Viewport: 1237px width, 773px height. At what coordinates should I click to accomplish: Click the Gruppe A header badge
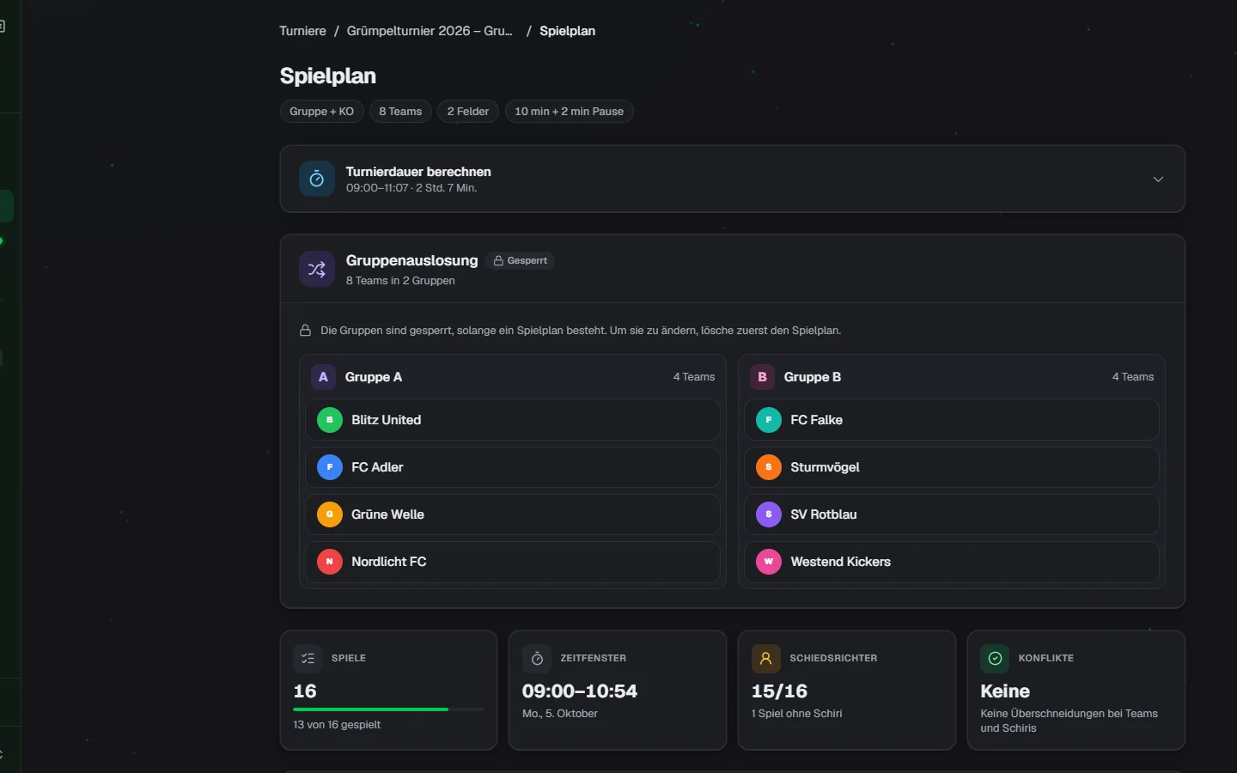coord(323,377)
